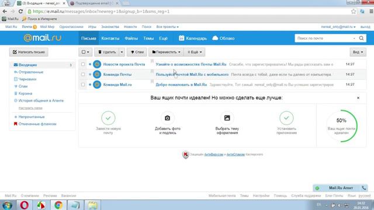Click the browser address bar
Screen dimensions: 374x210
point(188,11)
